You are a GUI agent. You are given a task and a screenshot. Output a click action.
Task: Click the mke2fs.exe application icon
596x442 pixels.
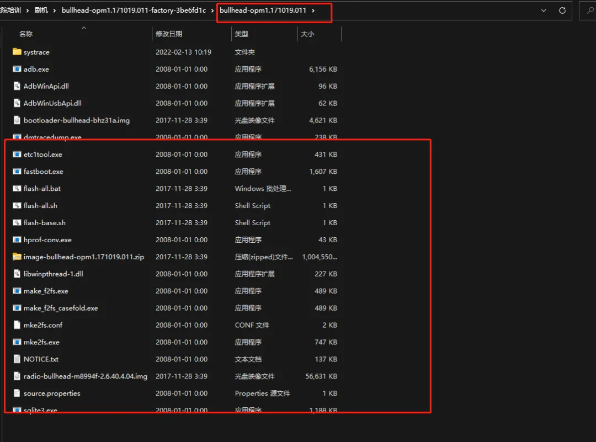tap(17, 342)
